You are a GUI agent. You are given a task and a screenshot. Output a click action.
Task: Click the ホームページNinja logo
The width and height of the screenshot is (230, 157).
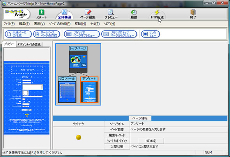click(x=16, y=14)
